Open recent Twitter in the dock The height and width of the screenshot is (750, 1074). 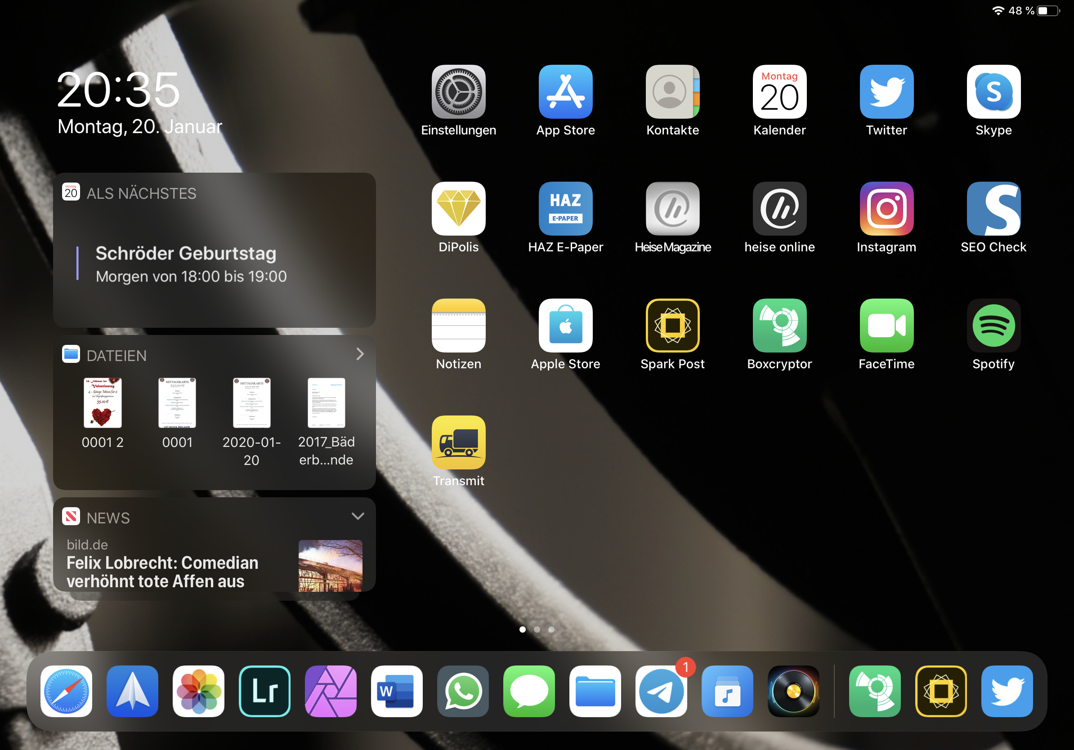click(x=1007, y=691)
